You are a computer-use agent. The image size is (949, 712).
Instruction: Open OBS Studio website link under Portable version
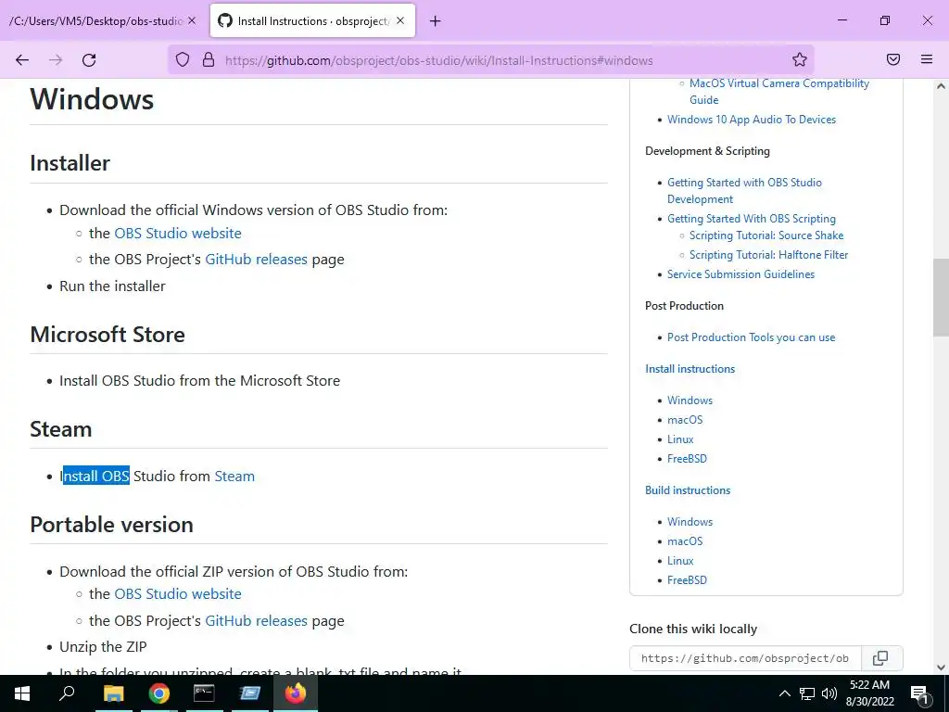178,594
